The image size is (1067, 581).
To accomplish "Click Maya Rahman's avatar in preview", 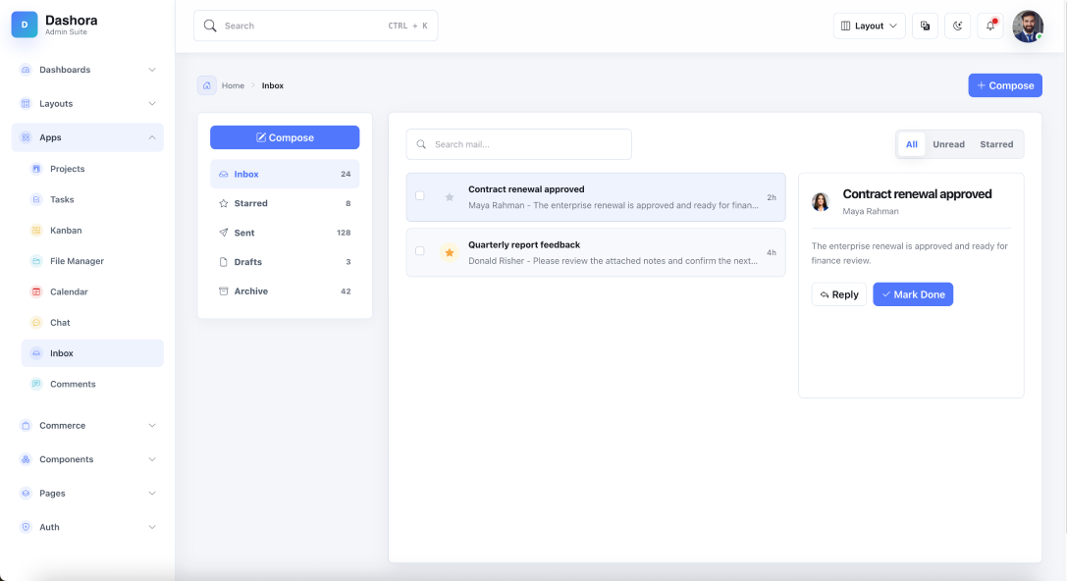I will [x=821, y=201].
